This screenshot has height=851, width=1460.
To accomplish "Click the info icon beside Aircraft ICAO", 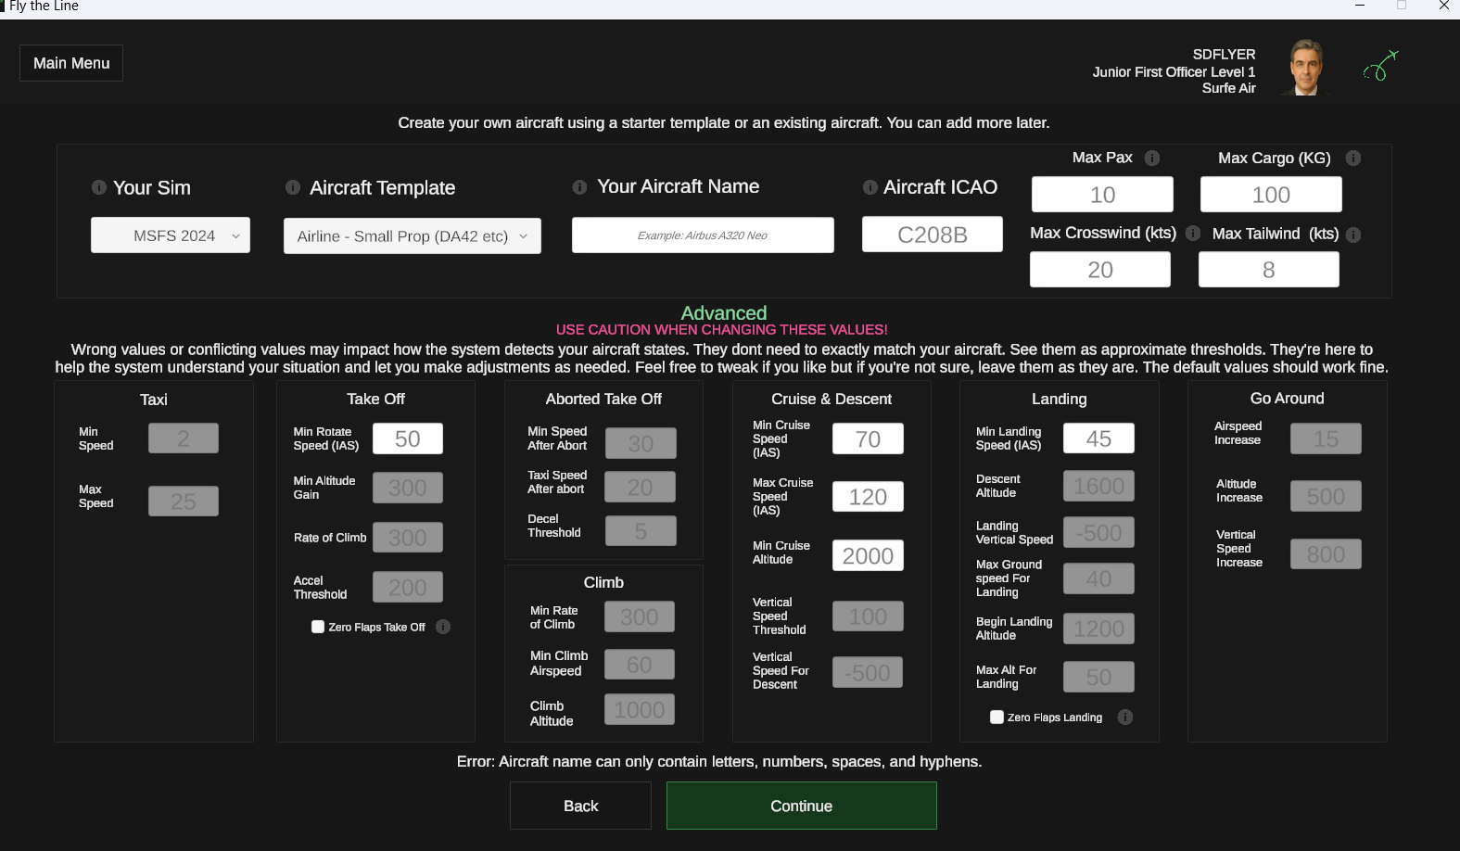I will point(870,187).
